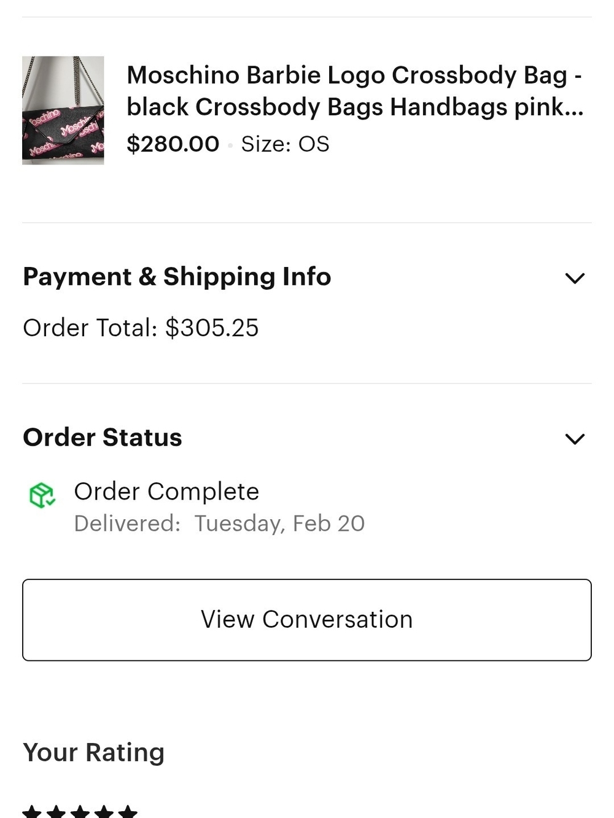Collapse the Order Status chevron
Screen dimensions: 614x818
[x=575, y=439]
